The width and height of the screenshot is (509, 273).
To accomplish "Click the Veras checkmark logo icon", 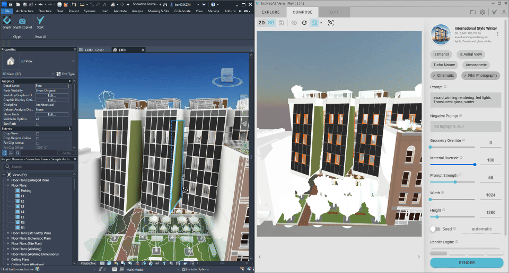I will 494,12.
